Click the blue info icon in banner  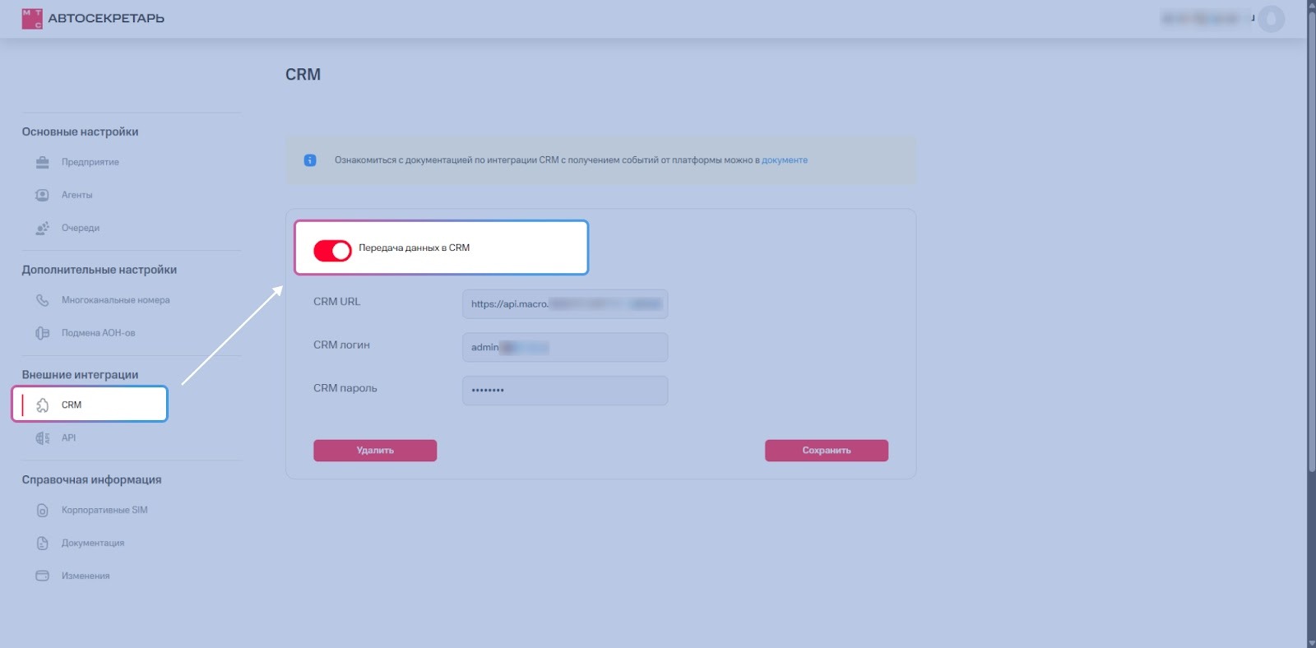point(310,160)
